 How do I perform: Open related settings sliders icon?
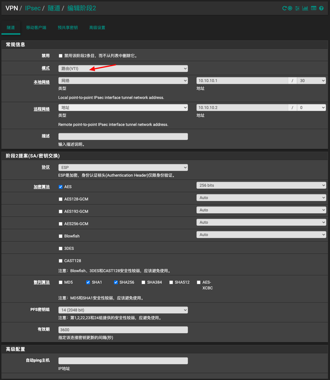click(x=297, y=8)
